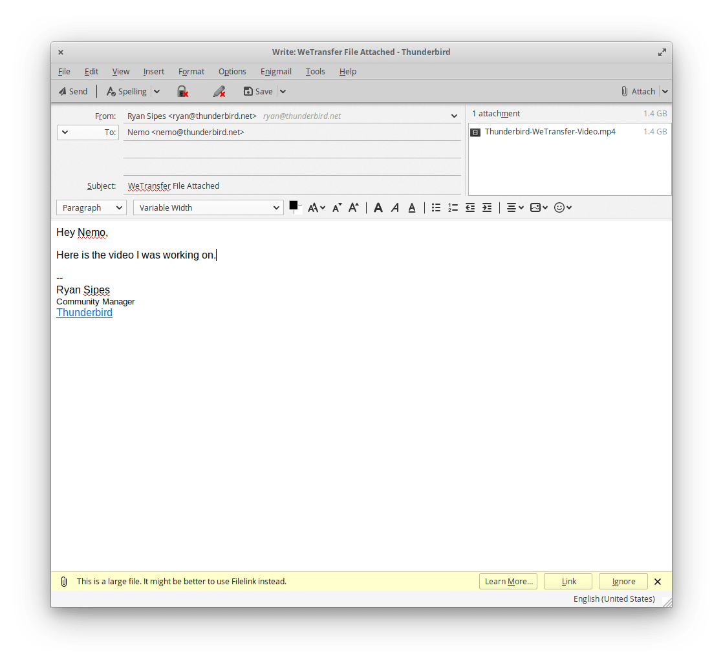This screenshot has height=667, width=723.
Task: Toggle digital signing for the message
Action: pos(219,91)
